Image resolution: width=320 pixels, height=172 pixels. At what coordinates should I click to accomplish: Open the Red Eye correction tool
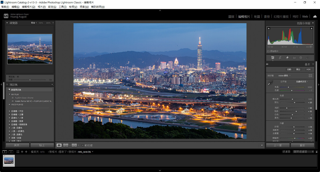point(294,58)
